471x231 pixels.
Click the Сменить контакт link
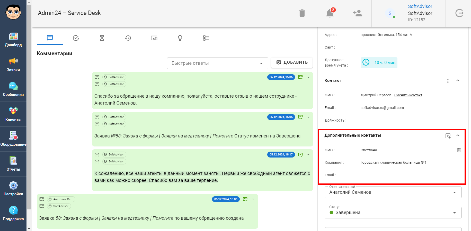pos(408,95)
